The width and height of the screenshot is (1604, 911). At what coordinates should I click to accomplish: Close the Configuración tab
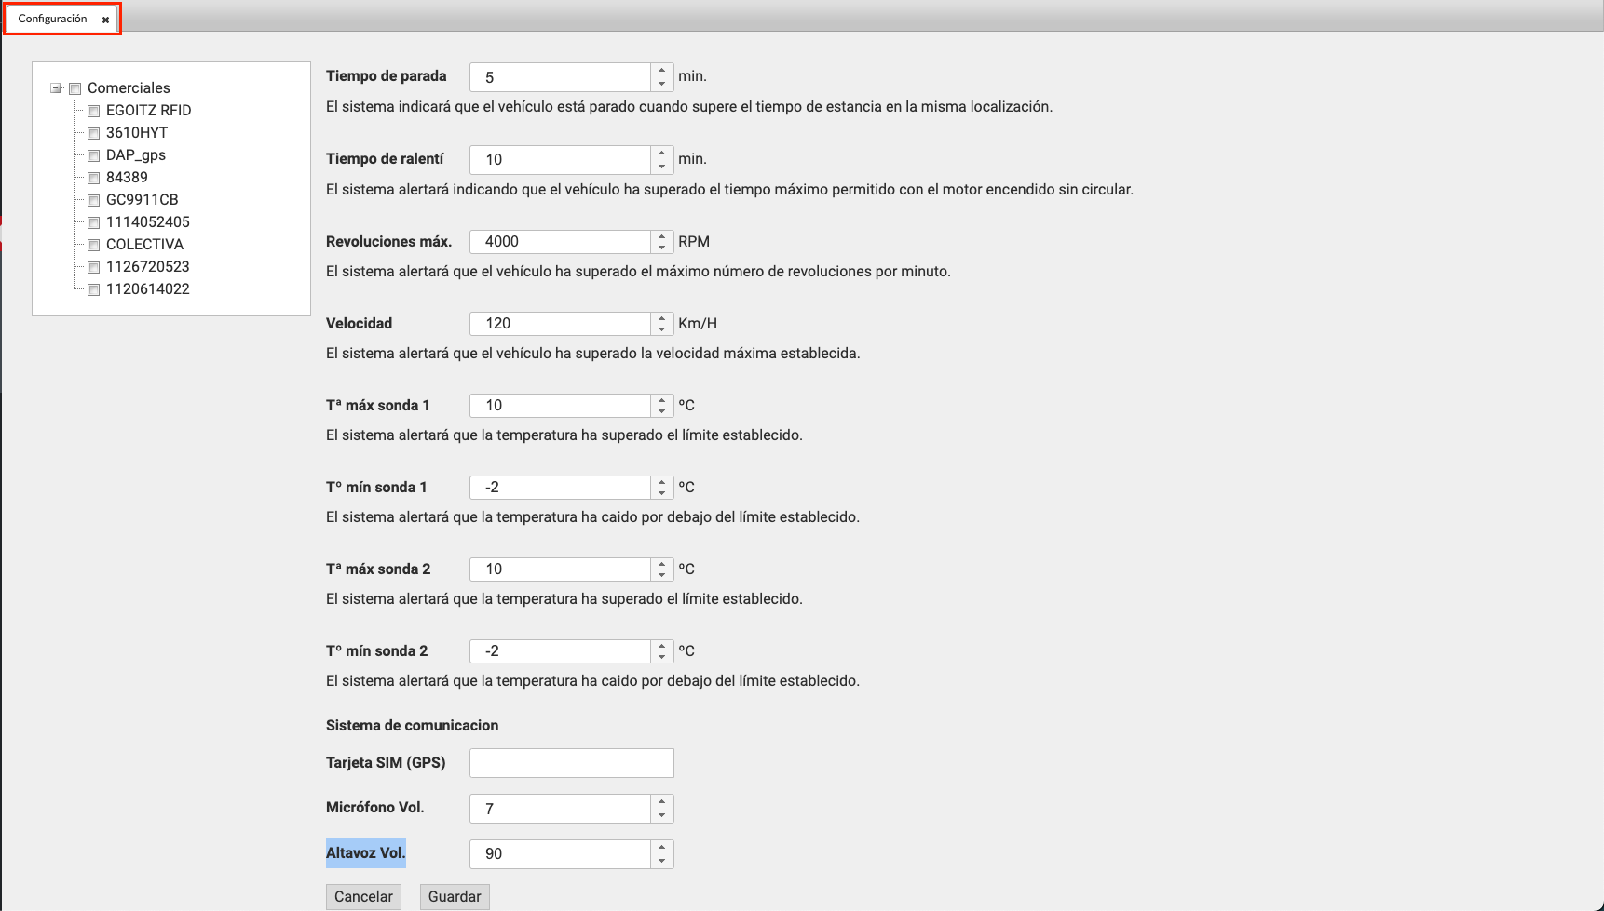coord(105,20)
